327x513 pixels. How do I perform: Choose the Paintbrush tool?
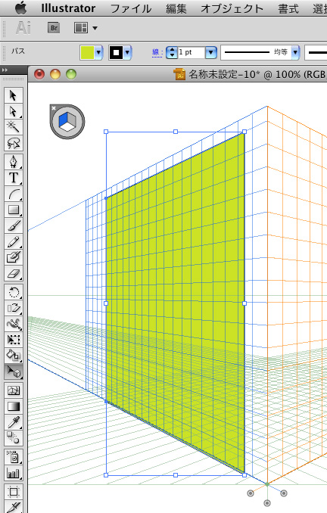coord(14,225)
